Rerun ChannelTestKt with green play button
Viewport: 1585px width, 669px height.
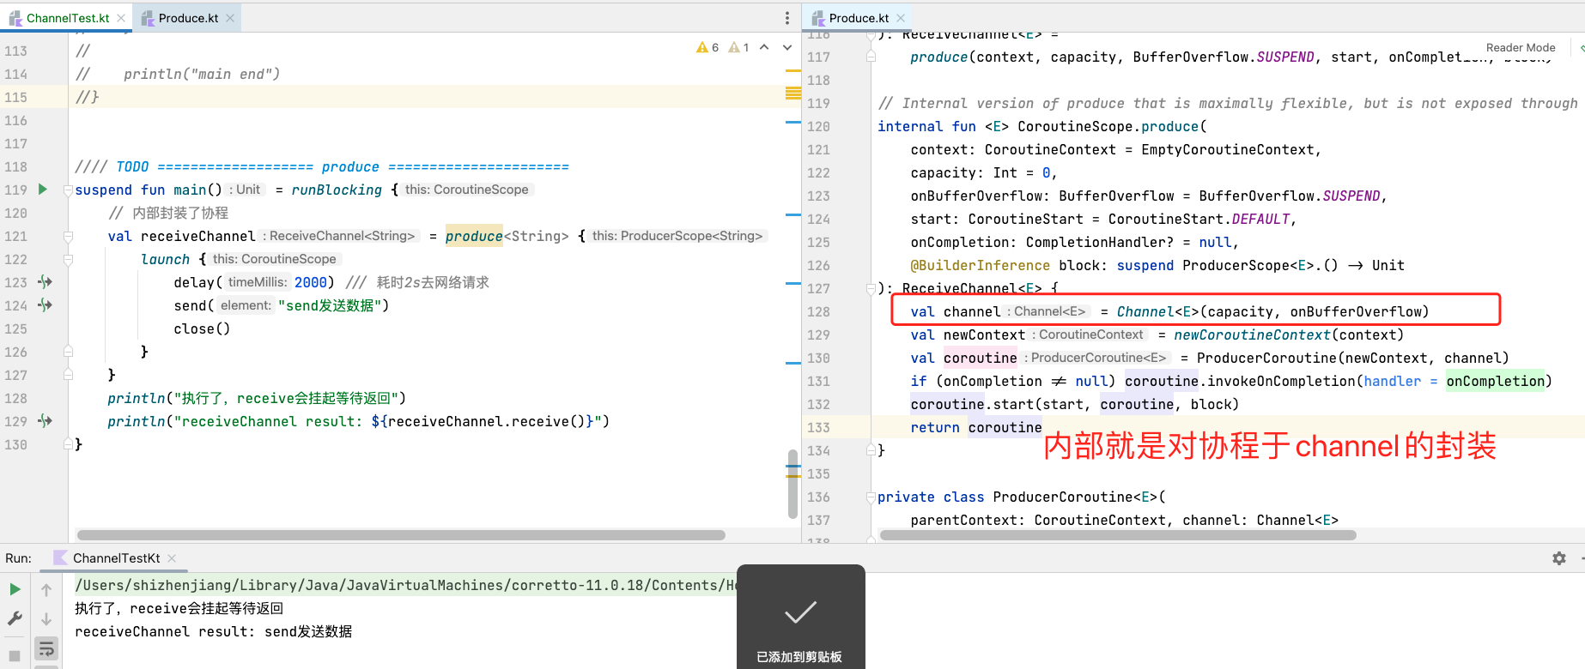tap(15, 589)
